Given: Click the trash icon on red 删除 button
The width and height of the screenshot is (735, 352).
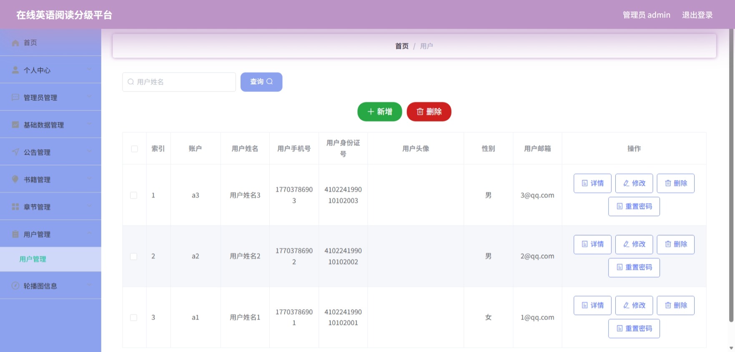Looking at the screenshot, I should (x=420, y=112).
